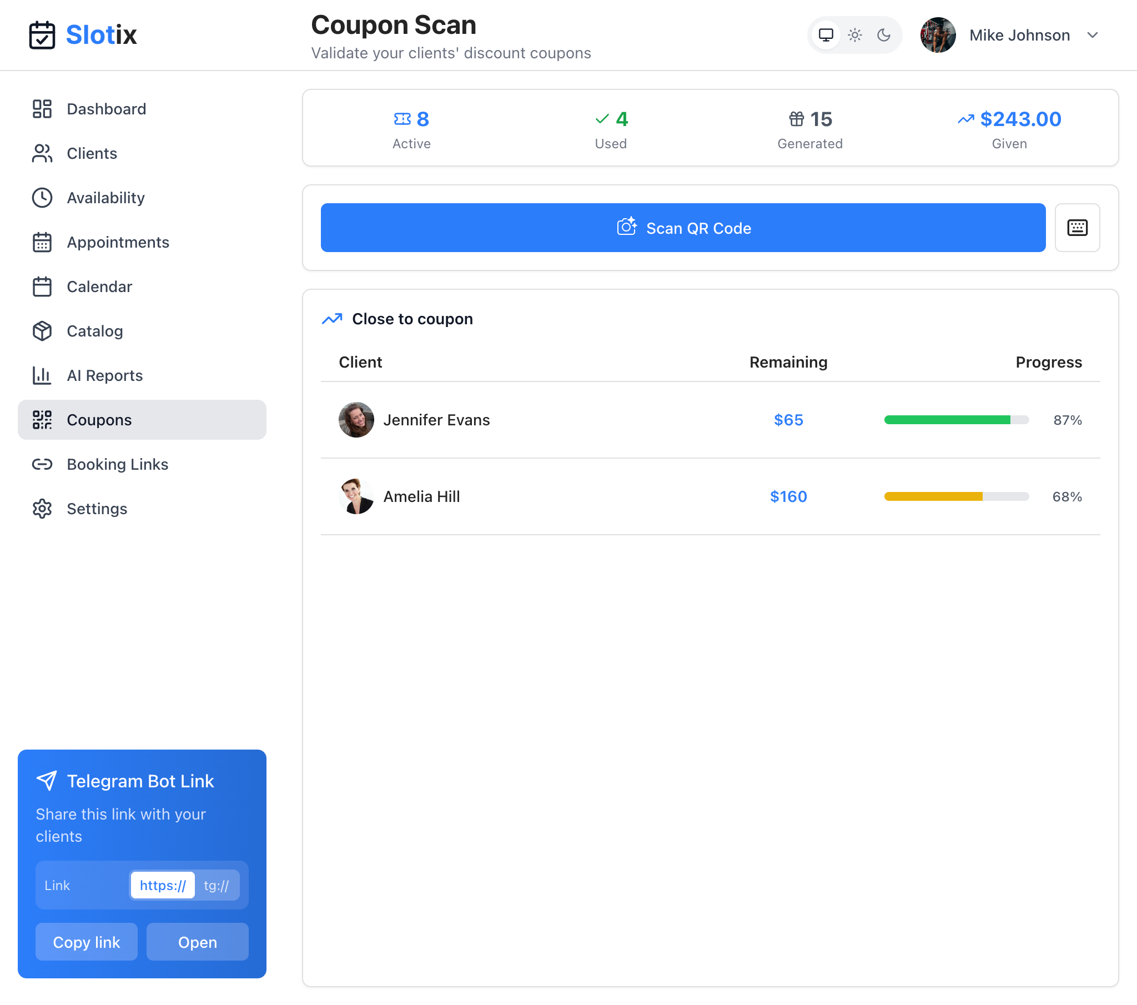This screenshot has width=1137, height=1005.
Task: Click Jennifer Evans' green progress bar
Action: [955, 420]
